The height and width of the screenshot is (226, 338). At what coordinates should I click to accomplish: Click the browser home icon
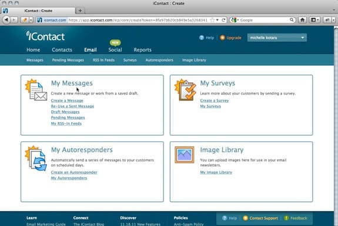302,20
